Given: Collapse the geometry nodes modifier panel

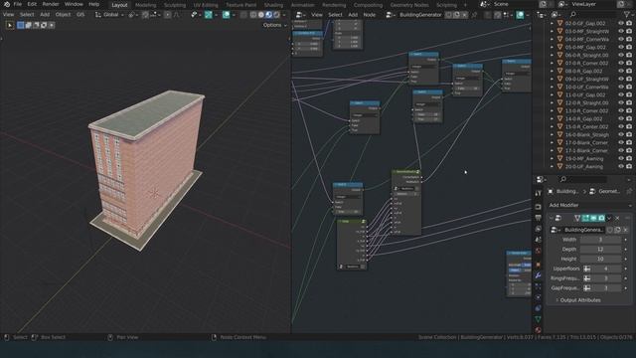Looking at the screenshot, I should [551, 218].
